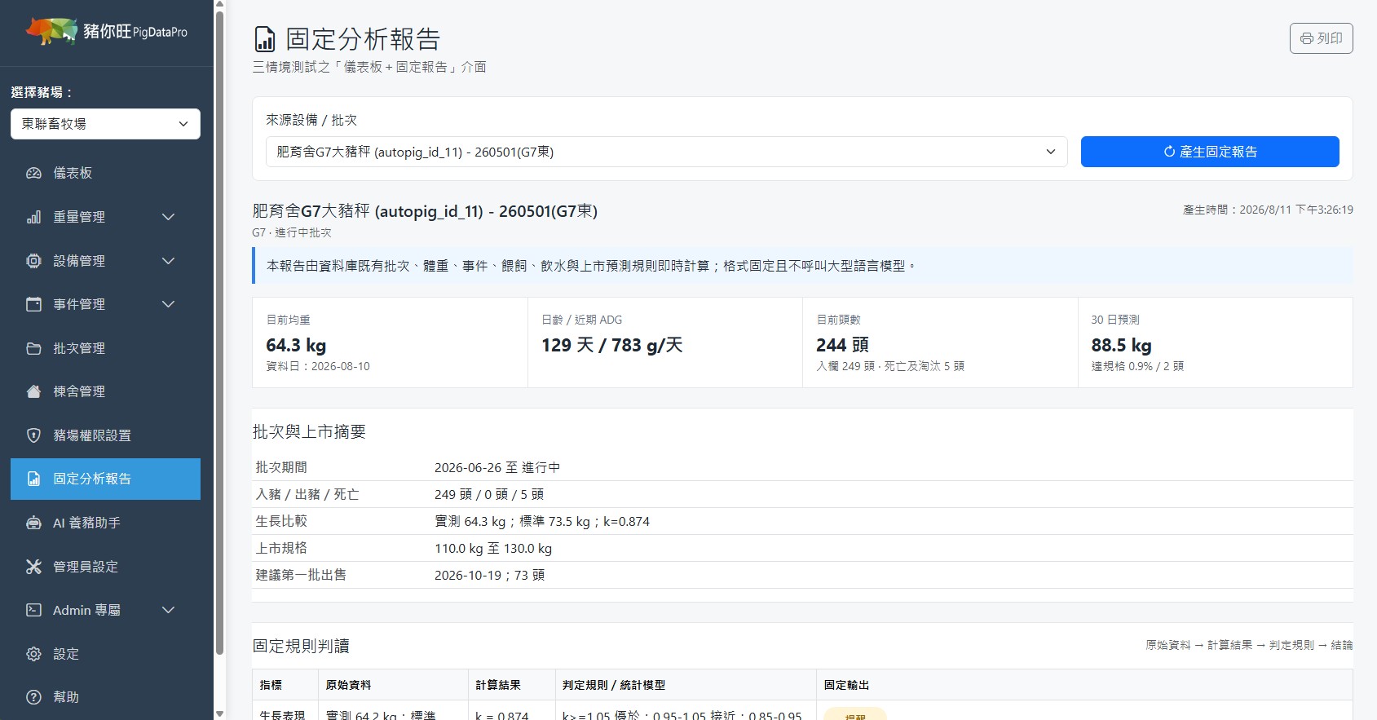The height and width of the screenshot is (720, 1377).
Task: Select 豬場權限設置 menu item
Action: click(105, 435)
